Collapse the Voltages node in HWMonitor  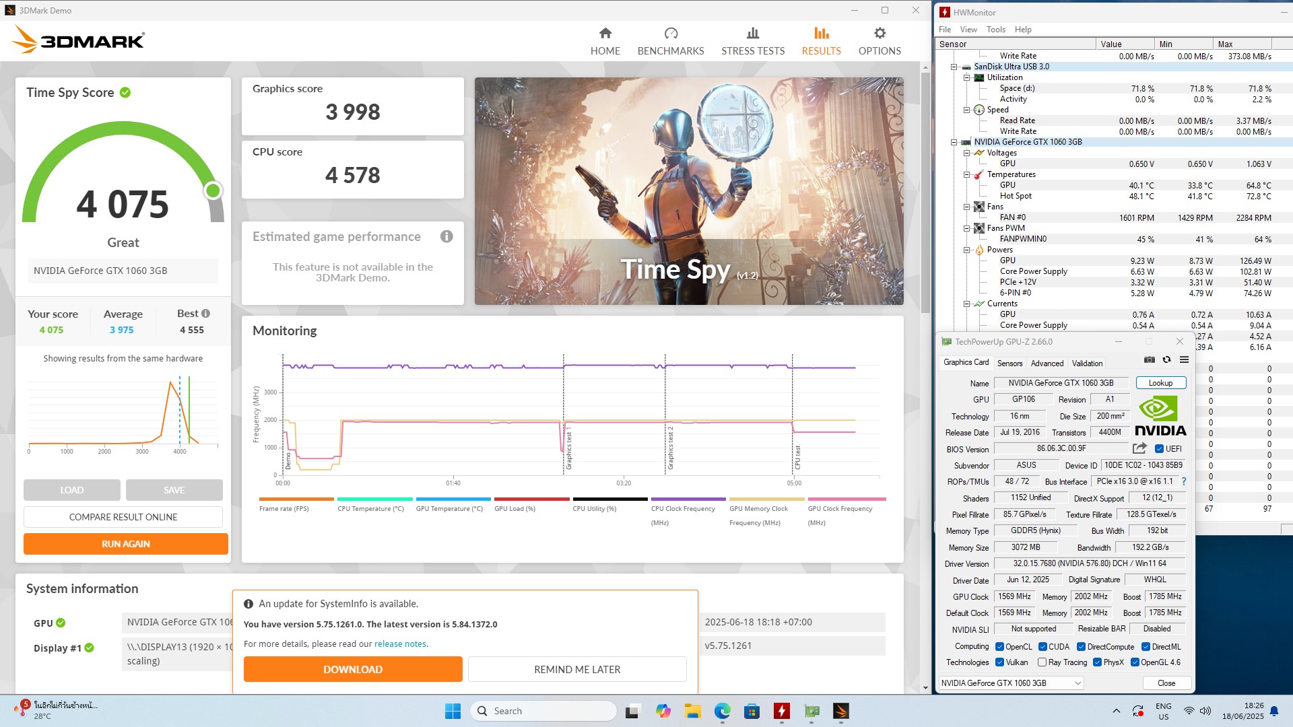coord(967,153)
